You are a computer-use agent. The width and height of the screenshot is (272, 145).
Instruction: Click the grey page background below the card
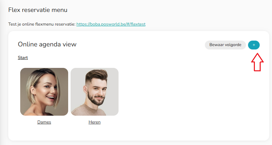point(139,143)
